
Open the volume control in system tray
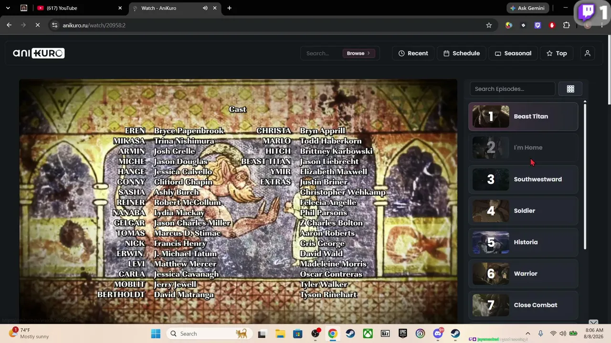[563, 334]
